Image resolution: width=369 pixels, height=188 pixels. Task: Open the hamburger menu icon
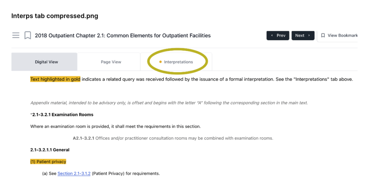tap(16, 36)
